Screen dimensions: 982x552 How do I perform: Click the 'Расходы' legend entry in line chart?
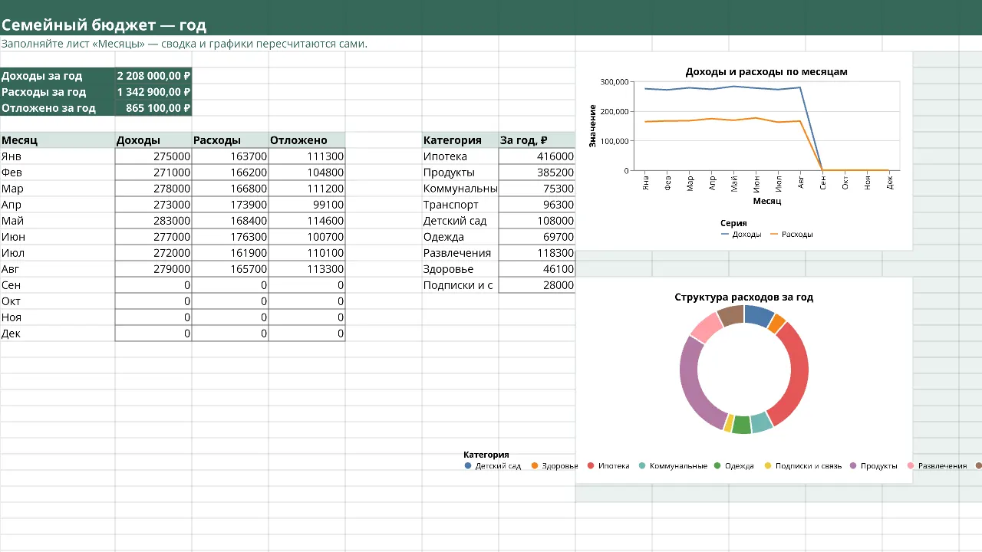(x=791, y=235)
